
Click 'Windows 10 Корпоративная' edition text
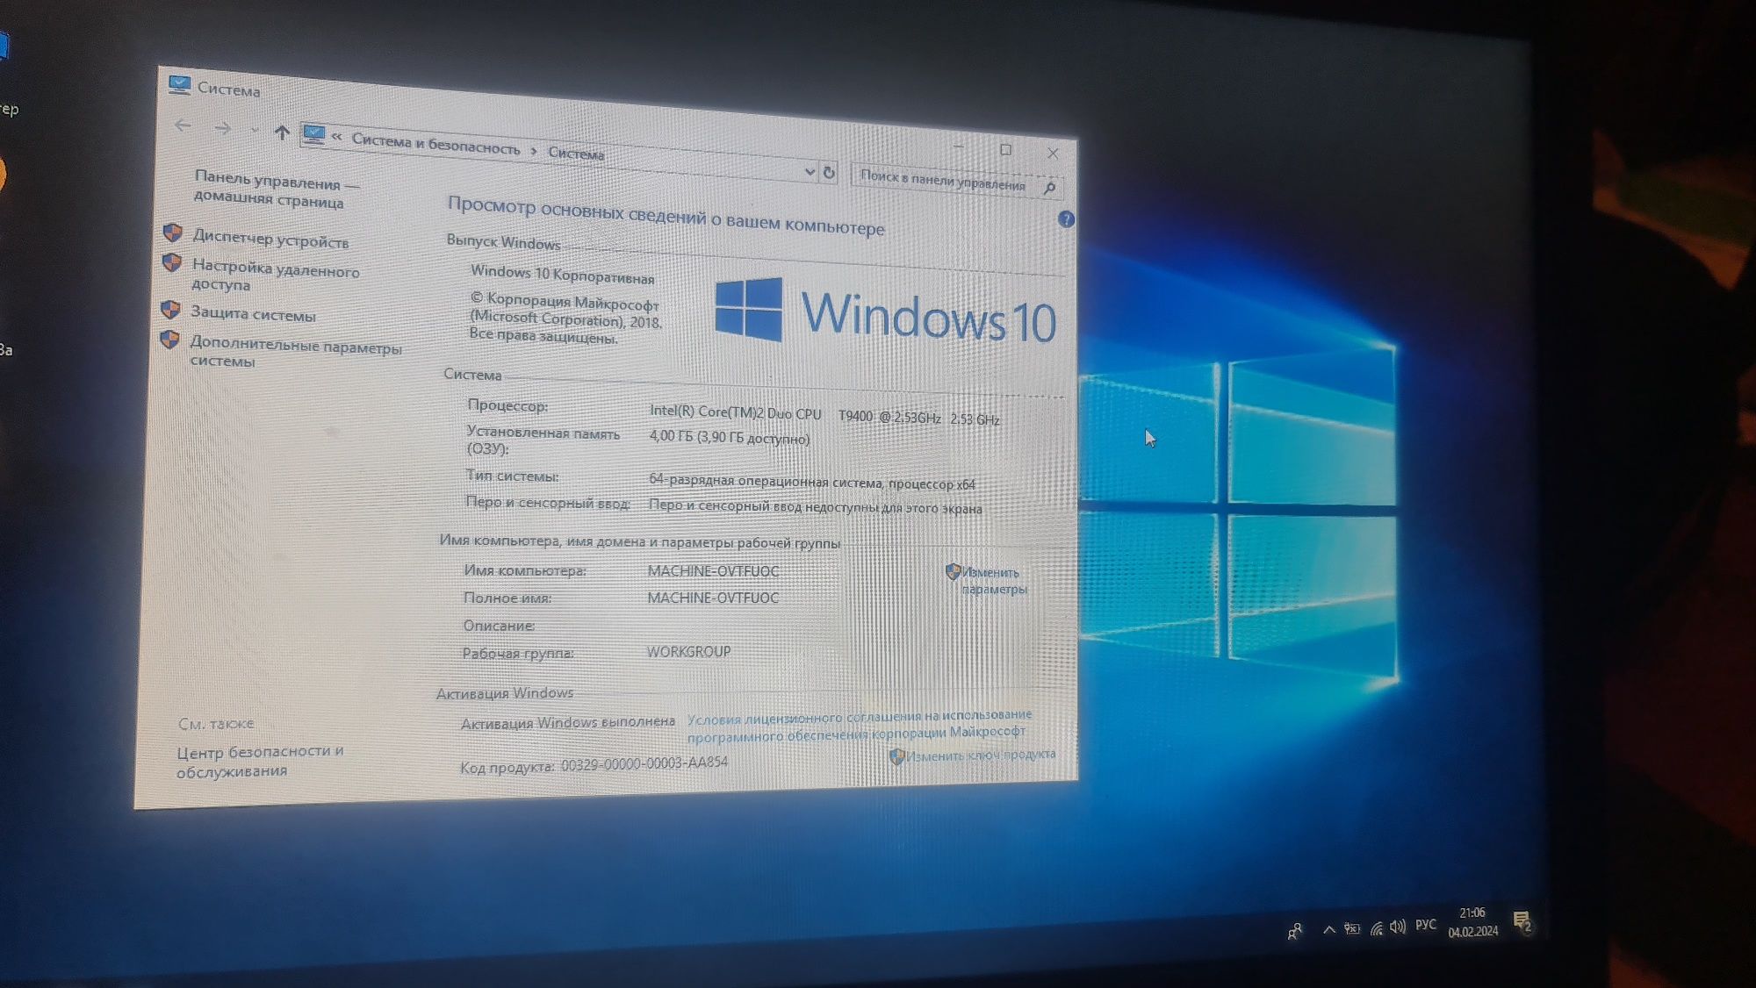click(x=562, y=275)
